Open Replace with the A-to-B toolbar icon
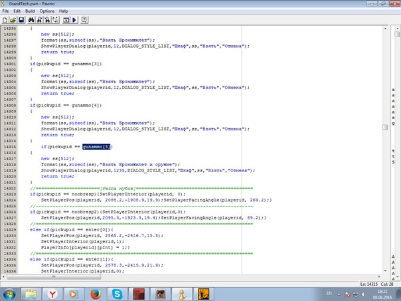401x301 pixels. (x=56, y=20)
